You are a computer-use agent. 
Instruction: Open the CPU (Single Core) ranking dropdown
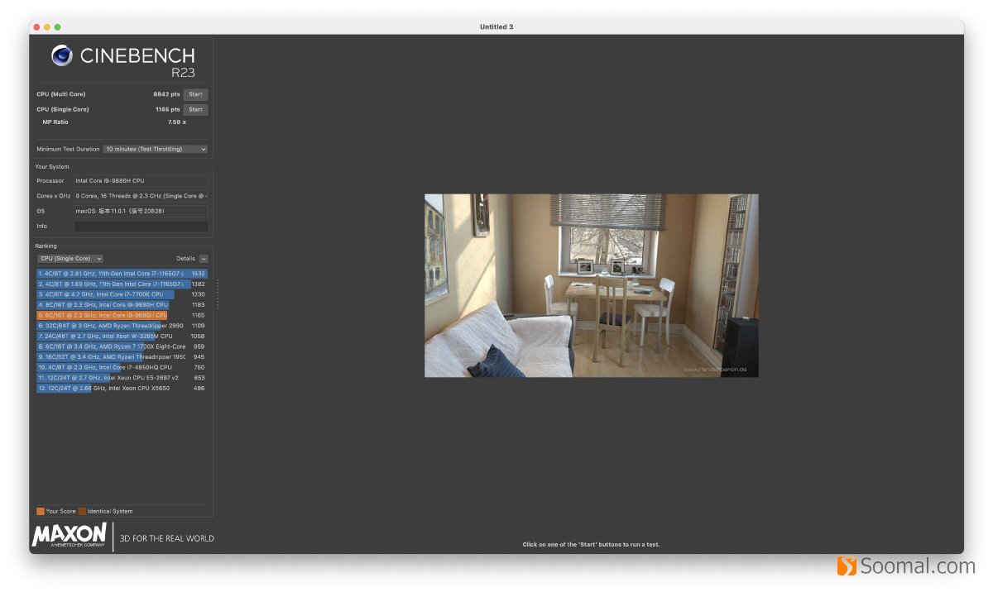(x=70, y=259)
